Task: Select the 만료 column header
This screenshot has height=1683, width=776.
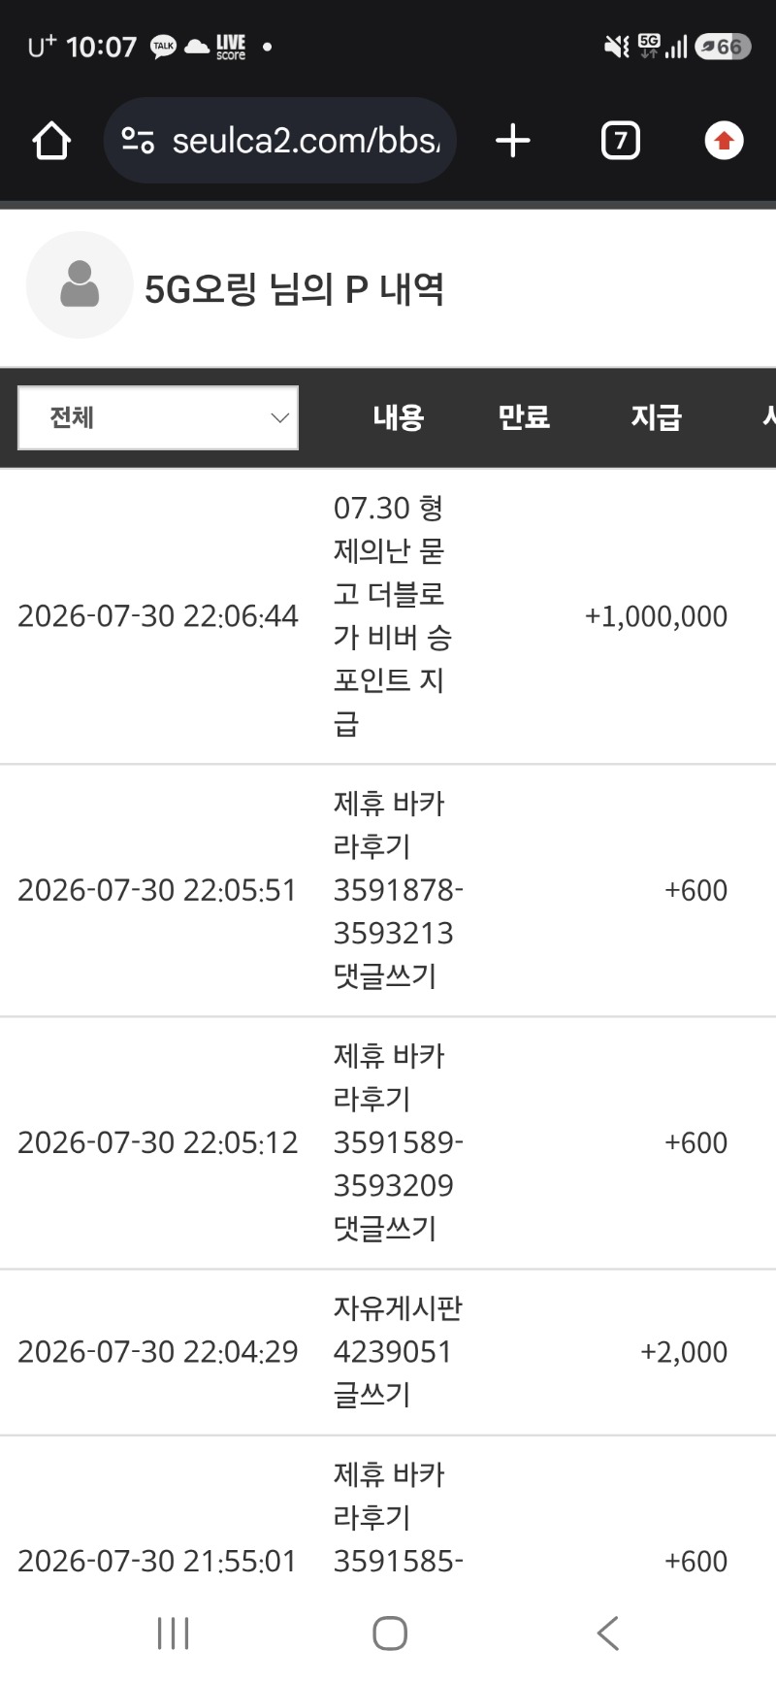Action: (524, 417)
